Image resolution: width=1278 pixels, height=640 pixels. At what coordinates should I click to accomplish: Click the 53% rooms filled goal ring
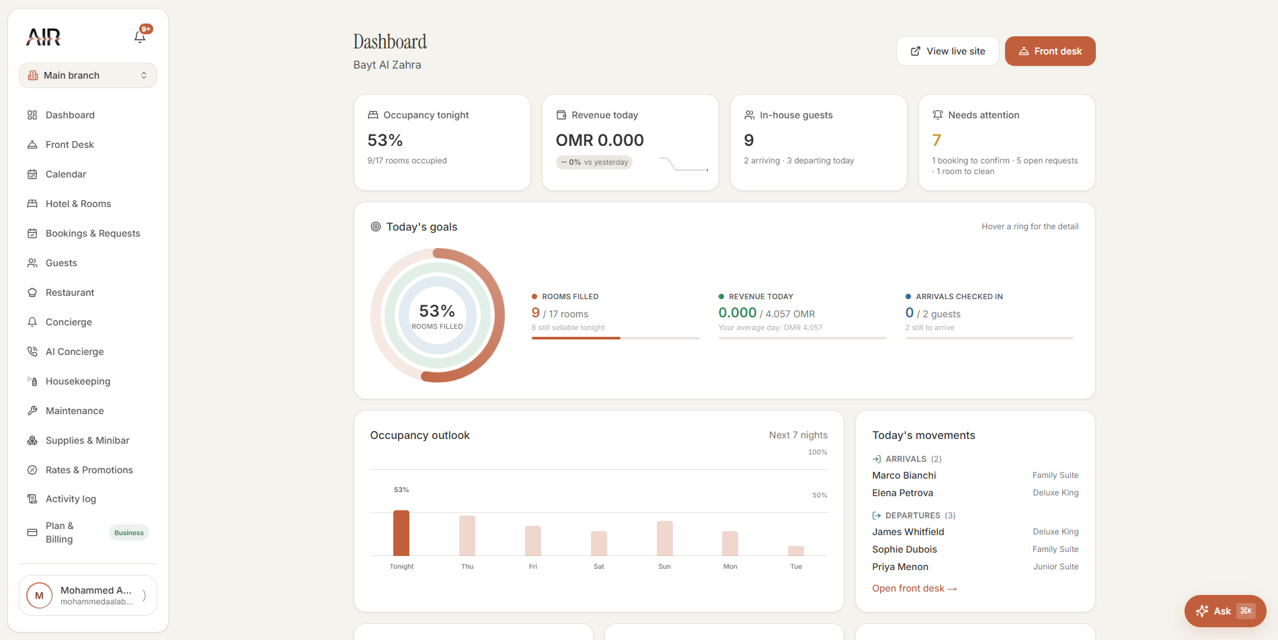click(x=438, y=315)
